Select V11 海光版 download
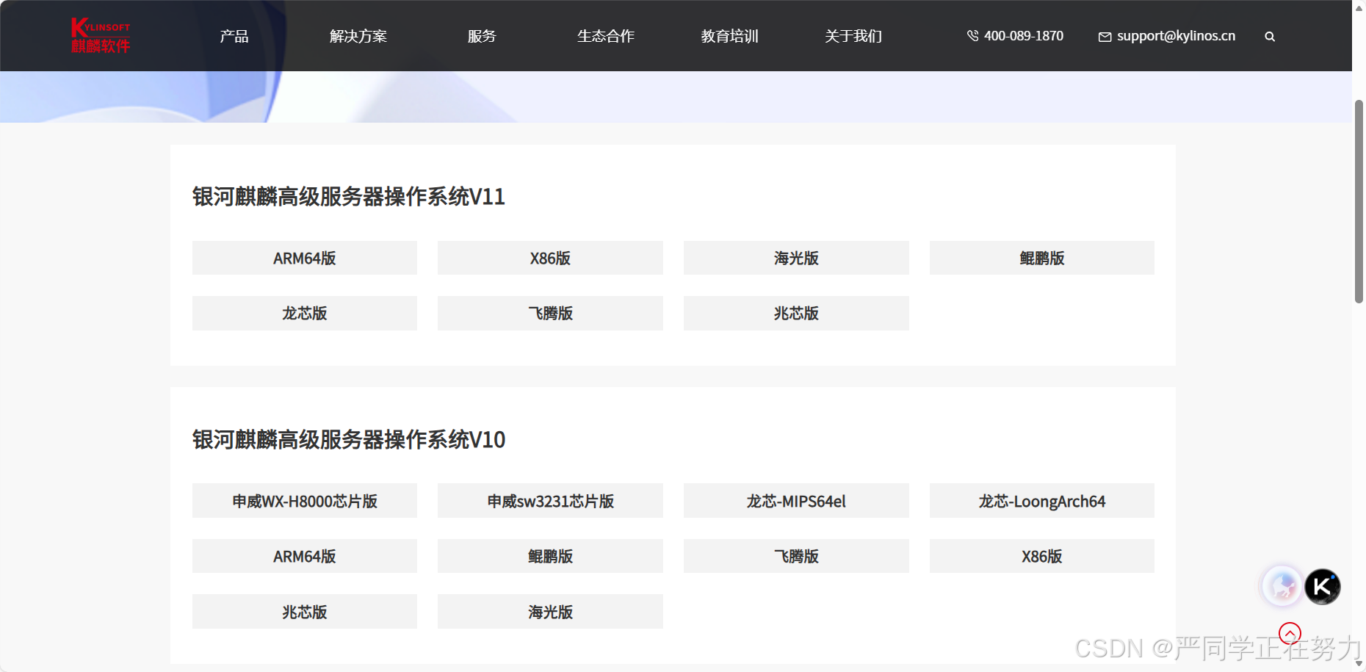This screenshot has width=1366, height=672. point(796,258)
